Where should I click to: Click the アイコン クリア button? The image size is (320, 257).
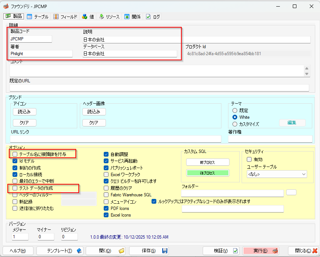point(25,123)
